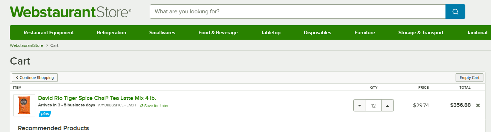Viewport: 491px width, 132px height.
Task: Click the blue Plus badge
Action: point(45,114)
